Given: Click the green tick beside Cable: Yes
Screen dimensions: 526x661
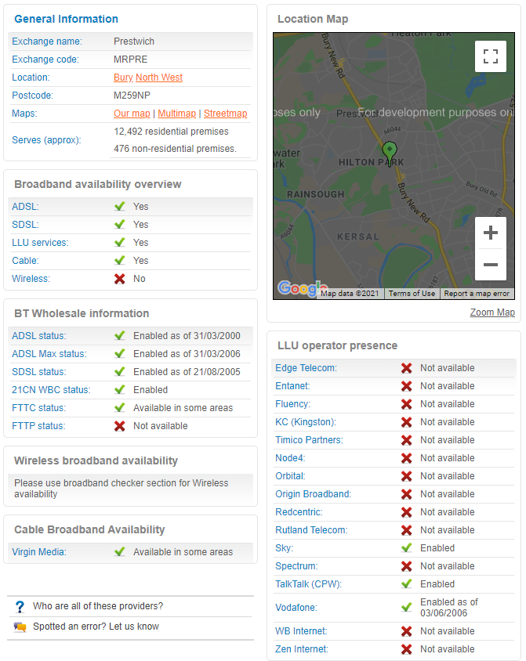Looking at the screenshot, I should tap(120, 260).
